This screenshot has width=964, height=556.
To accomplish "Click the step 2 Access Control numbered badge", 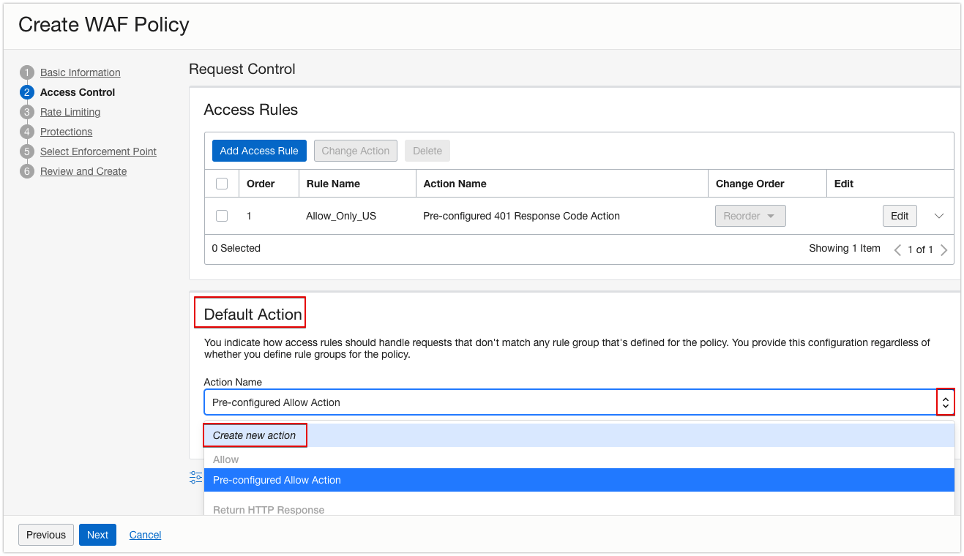I will [x=27, y=92].
